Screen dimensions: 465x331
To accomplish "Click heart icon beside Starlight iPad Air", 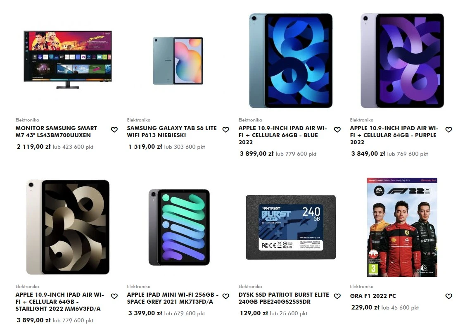I will pos(114,296).
